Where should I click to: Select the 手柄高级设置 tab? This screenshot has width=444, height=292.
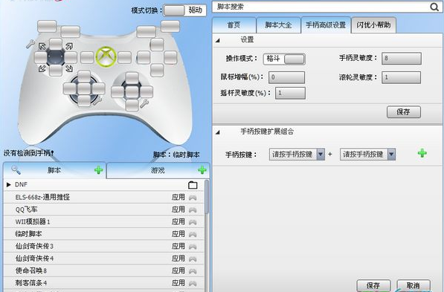coord(326,25)
